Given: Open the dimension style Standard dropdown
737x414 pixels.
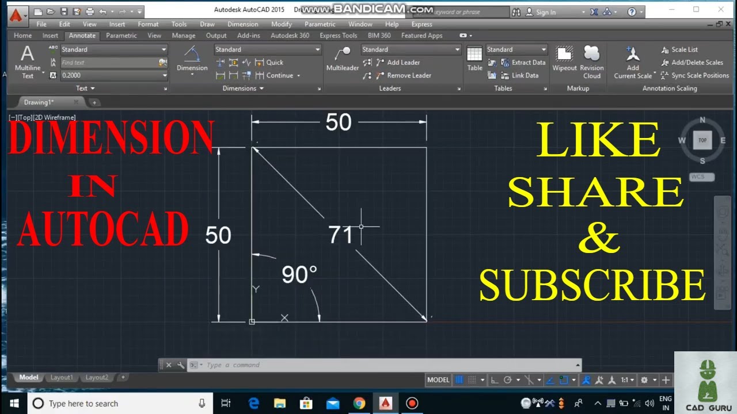Looking at the screenshot, I should tap(267, 49).
